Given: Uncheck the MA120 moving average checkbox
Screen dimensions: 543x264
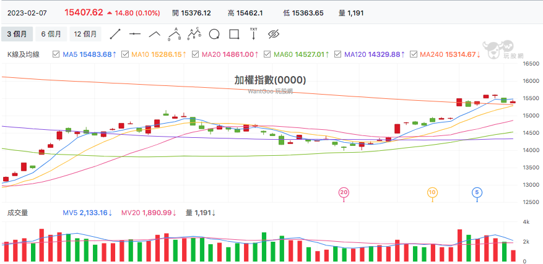Looking at the screenshot, I should click(x=337, y=54).
